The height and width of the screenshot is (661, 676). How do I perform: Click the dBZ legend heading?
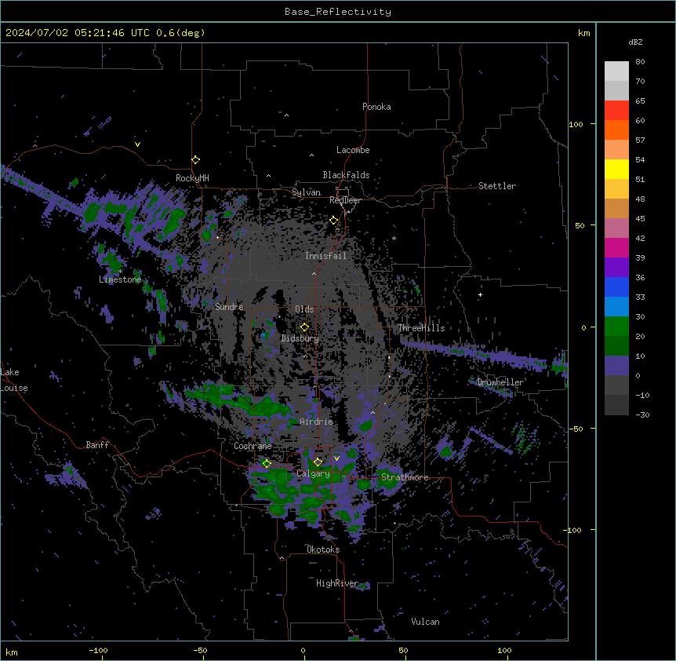coord(635,42)
